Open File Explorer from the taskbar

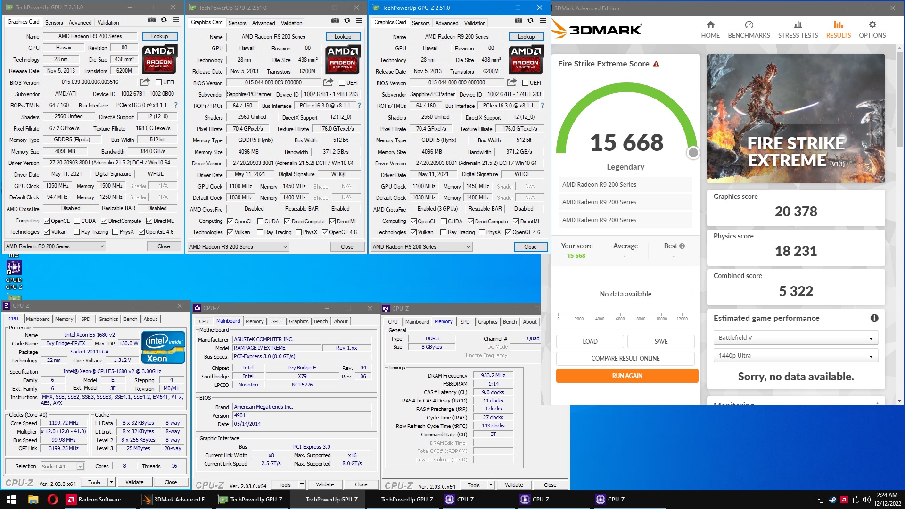pyautogui.click(x=33, y=500)
